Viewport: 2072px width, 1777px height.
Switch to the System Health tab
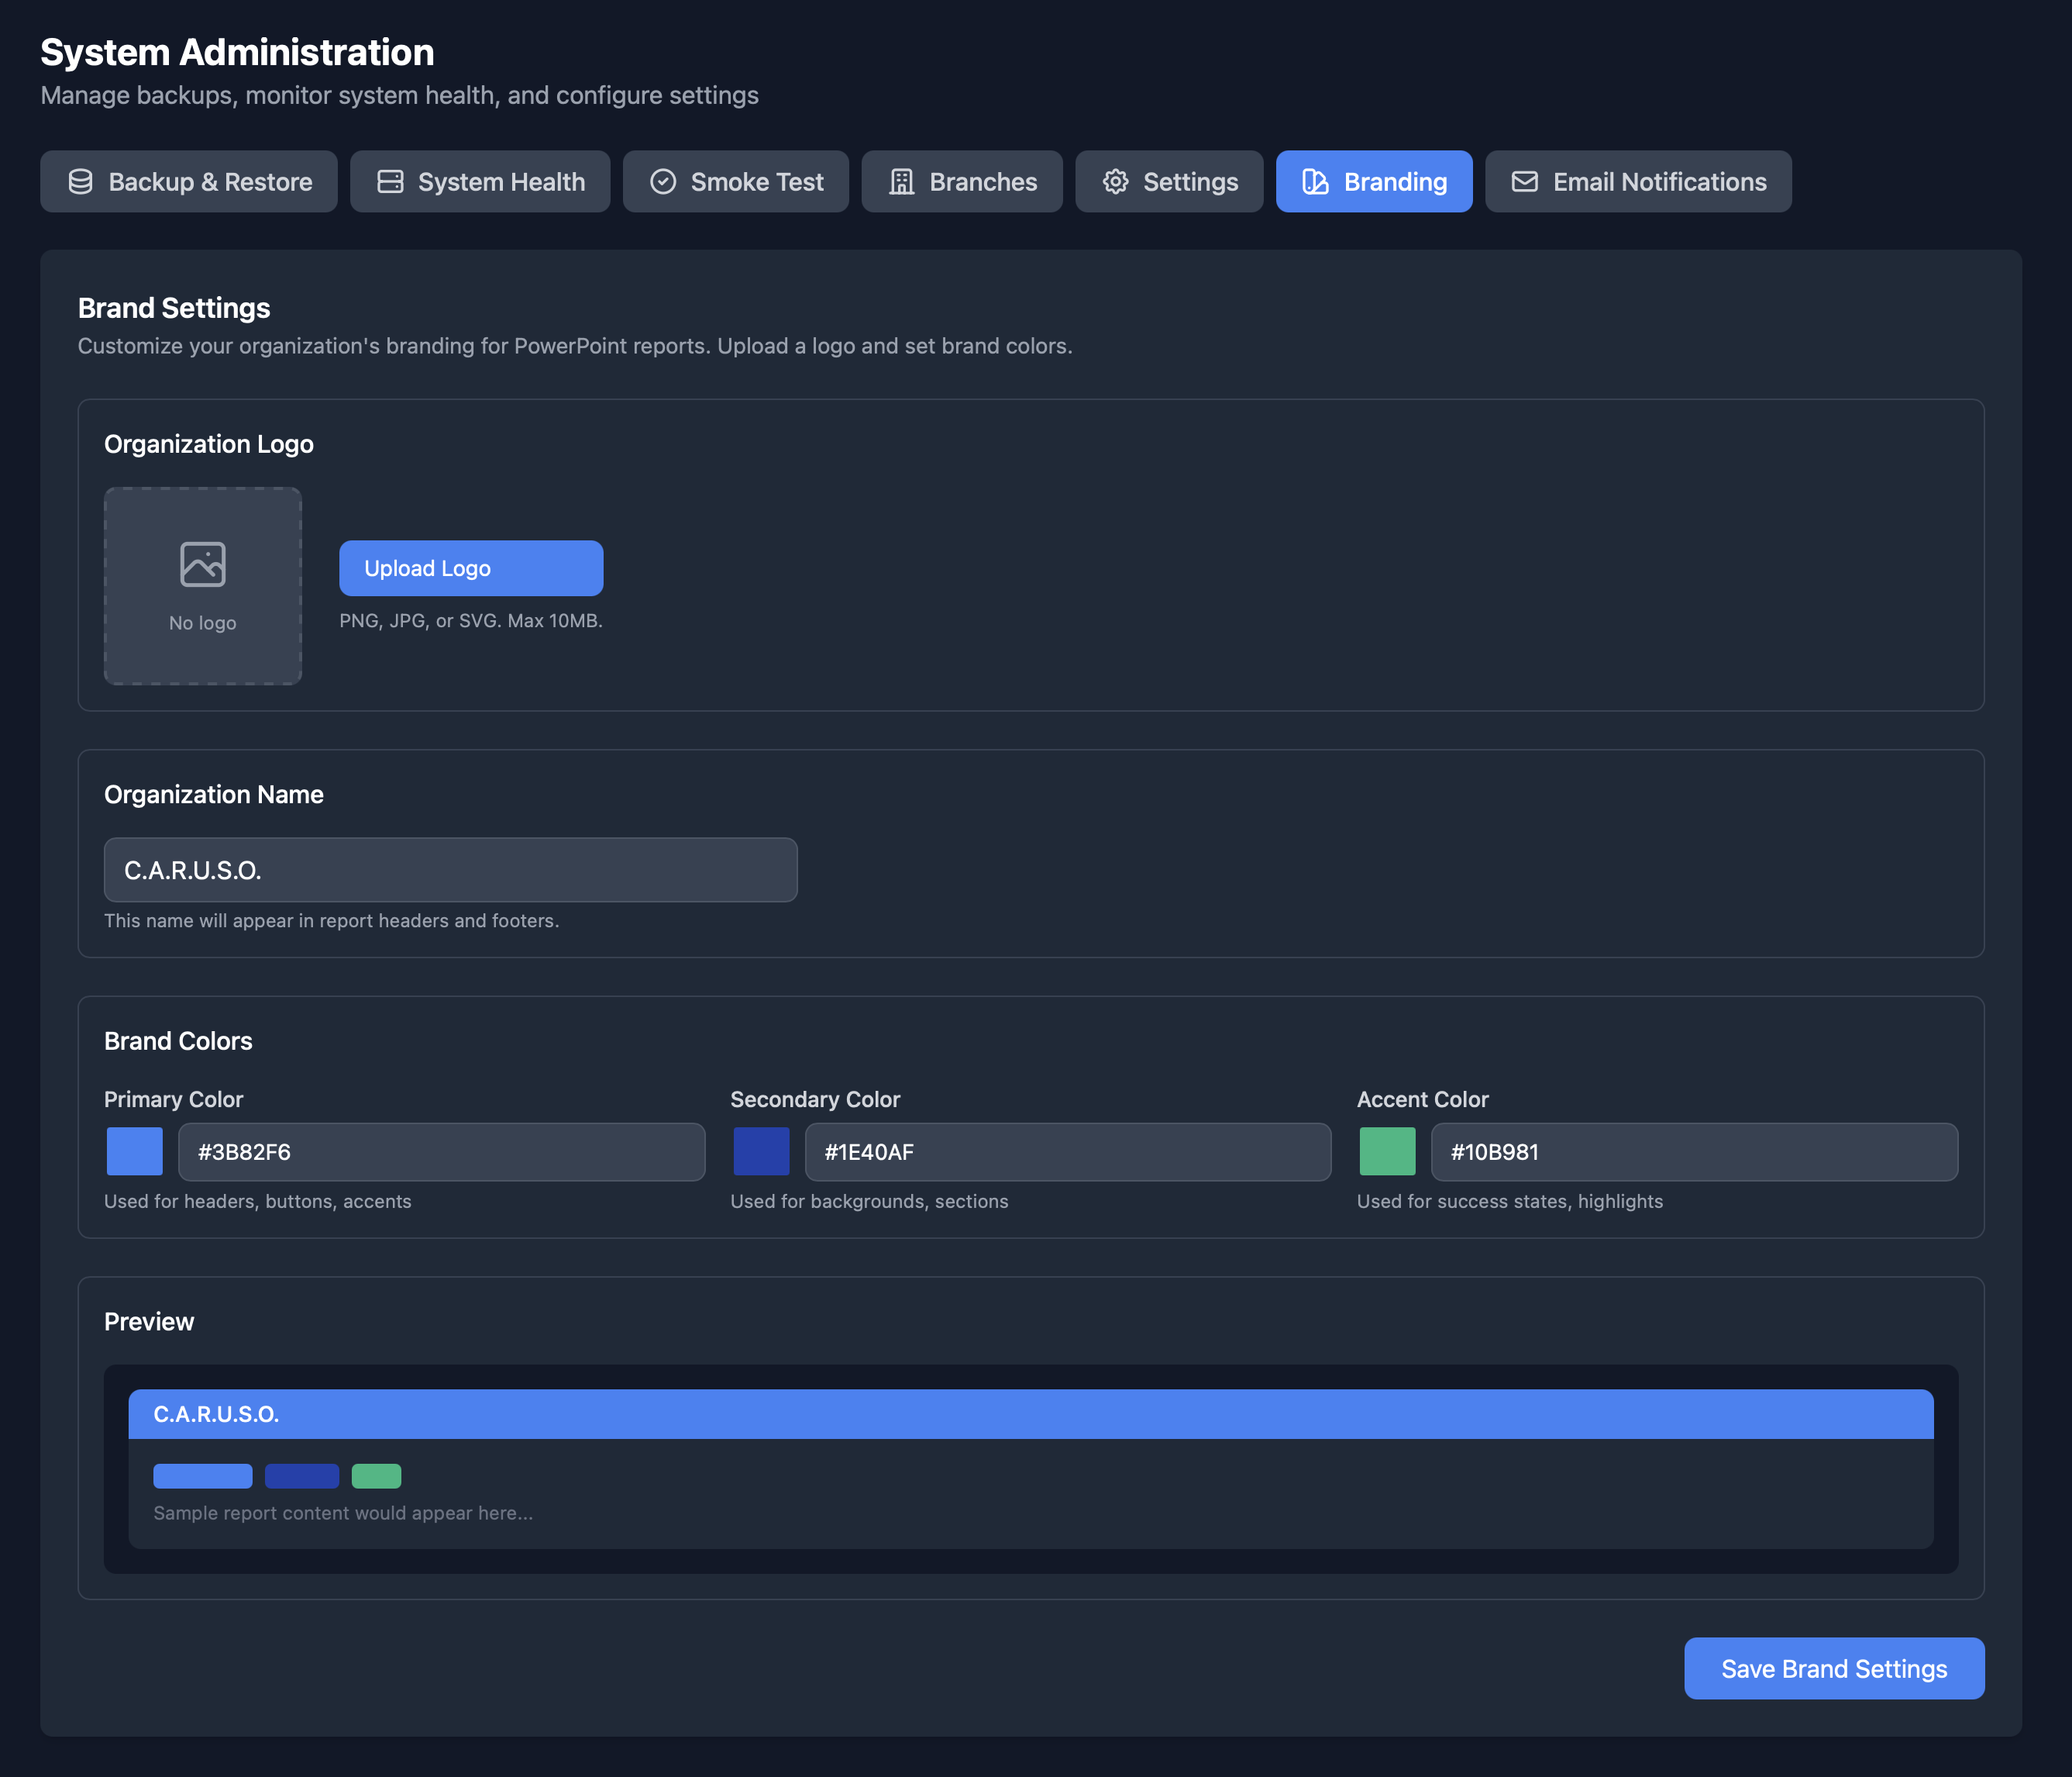(480, 182)
